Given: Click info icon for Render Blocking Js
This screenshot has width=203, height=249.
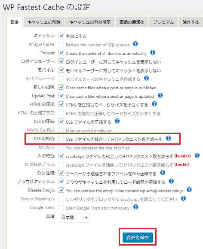Looking at the screenshot, I should pyautogui.click(x=183, y=198).
